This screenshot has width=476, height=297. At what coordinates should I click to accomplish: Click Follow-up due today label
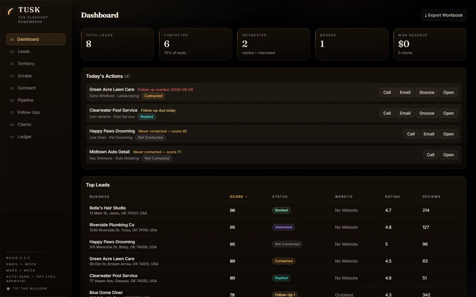coord(158,110)
